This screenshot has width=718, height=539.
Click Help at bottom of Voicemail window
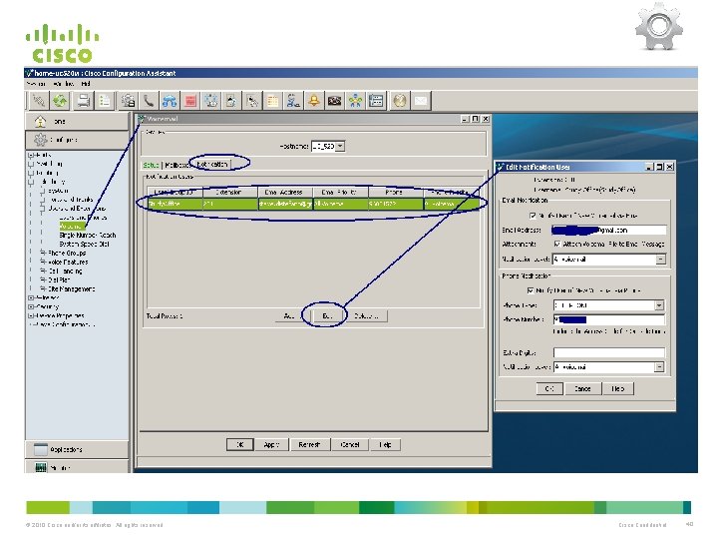(385, 444)
